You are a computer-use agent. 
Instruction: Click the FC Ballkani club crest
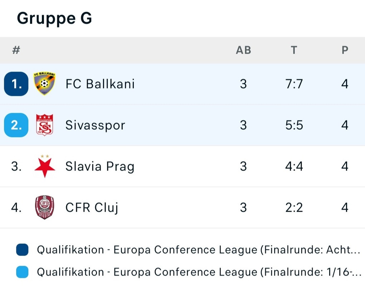tap(44, 84)
